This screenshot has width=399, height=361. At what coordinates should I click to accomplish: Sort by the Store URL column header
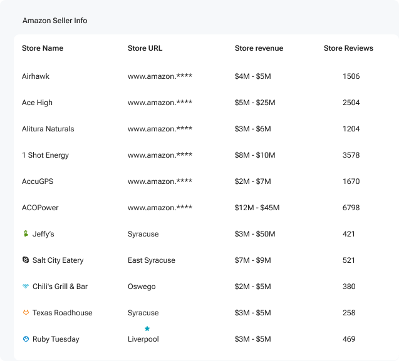click(145, 48)
